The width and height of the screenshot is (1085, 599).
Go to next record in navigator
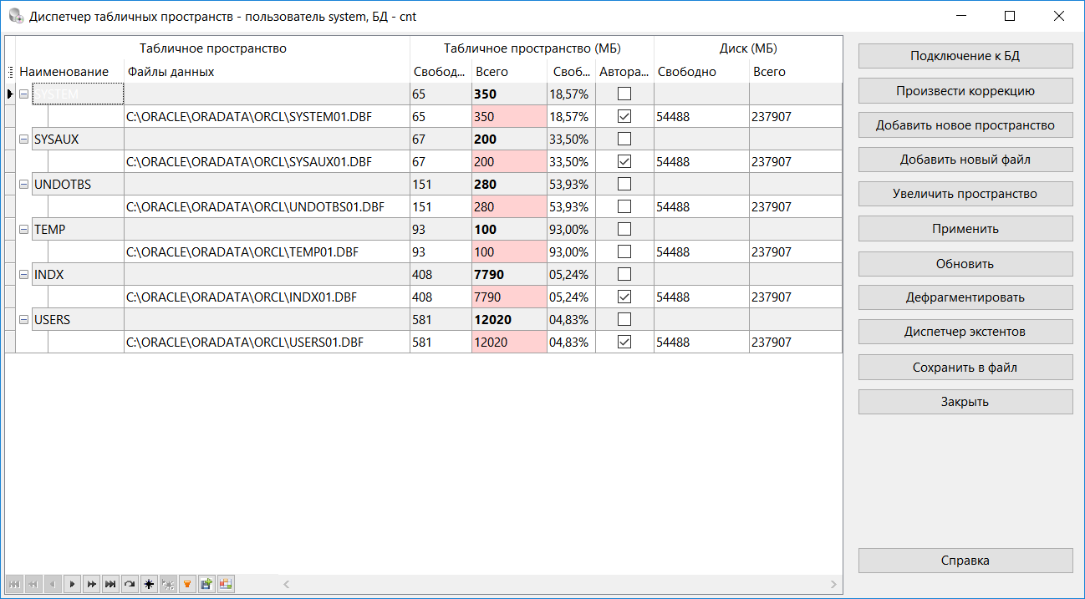(73, 584)
